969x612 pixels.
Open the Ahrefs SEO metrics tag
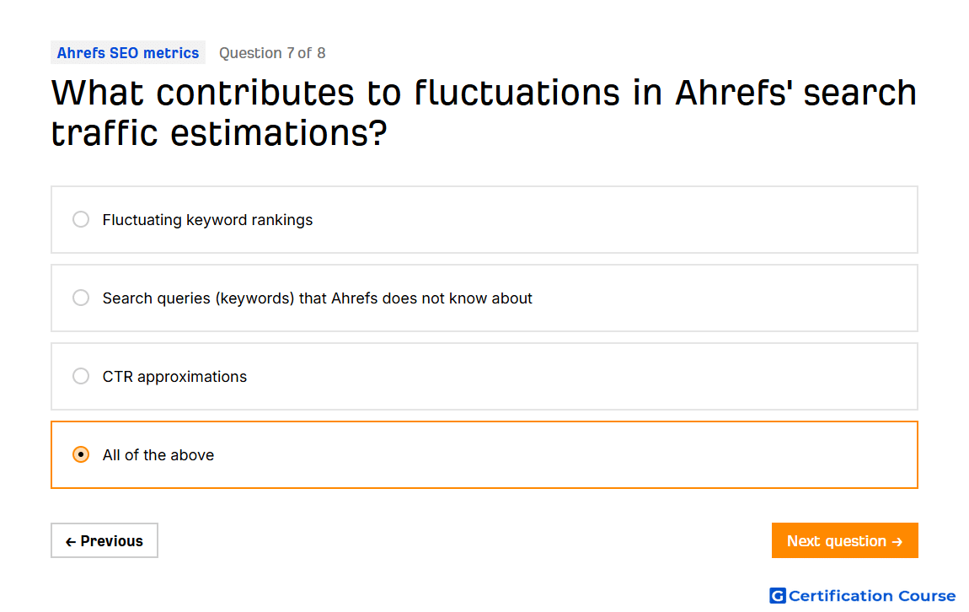tap(128, 53)
